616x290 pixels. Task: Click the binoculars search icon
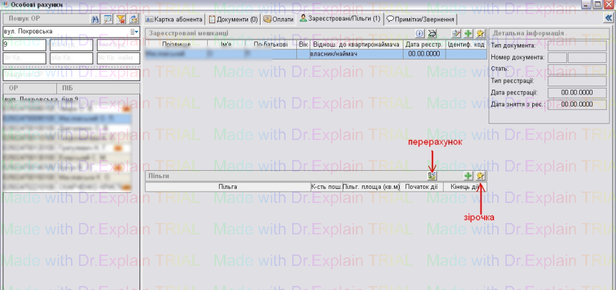click(96, 19)
